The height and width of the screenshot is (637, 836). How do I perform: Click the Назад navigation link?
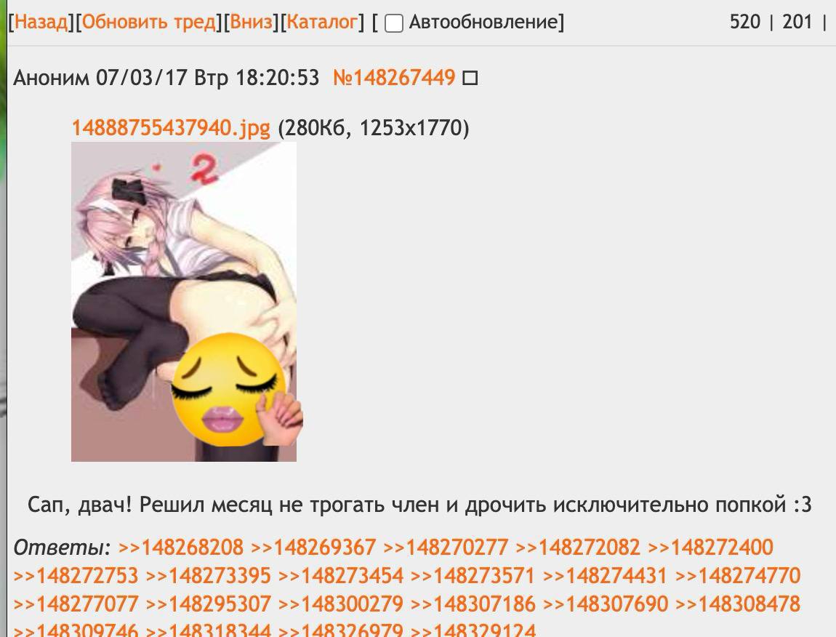(41, 22)
